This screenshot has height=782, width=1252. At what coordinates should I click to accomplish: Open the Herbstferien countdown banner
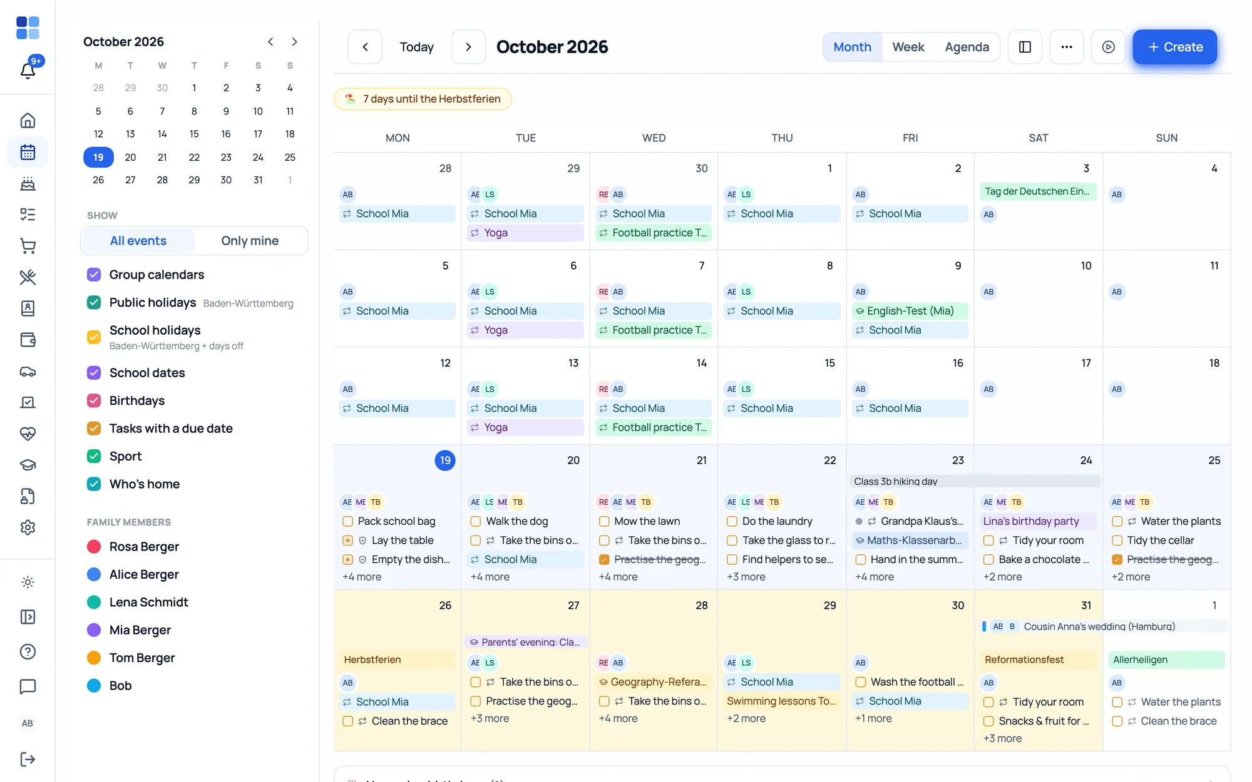tap(423, 99)
